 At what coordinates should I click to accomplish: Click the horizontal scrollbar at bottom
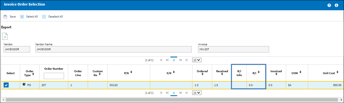(x=172, y=99)
